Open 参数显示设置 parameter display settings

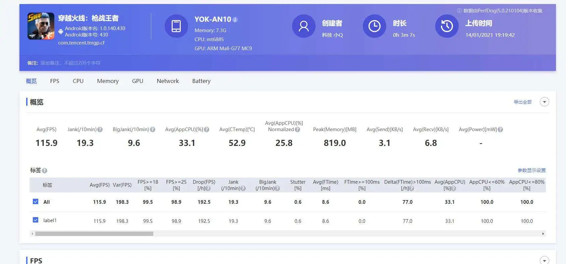pos(531,170)
